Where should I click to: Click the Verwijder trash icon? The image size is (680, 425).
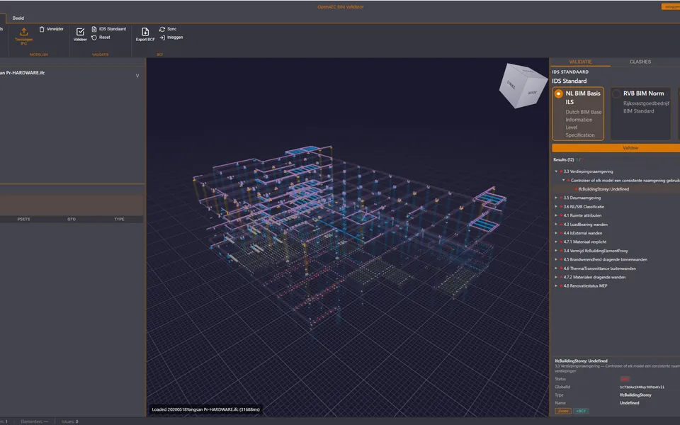point(42,29)
